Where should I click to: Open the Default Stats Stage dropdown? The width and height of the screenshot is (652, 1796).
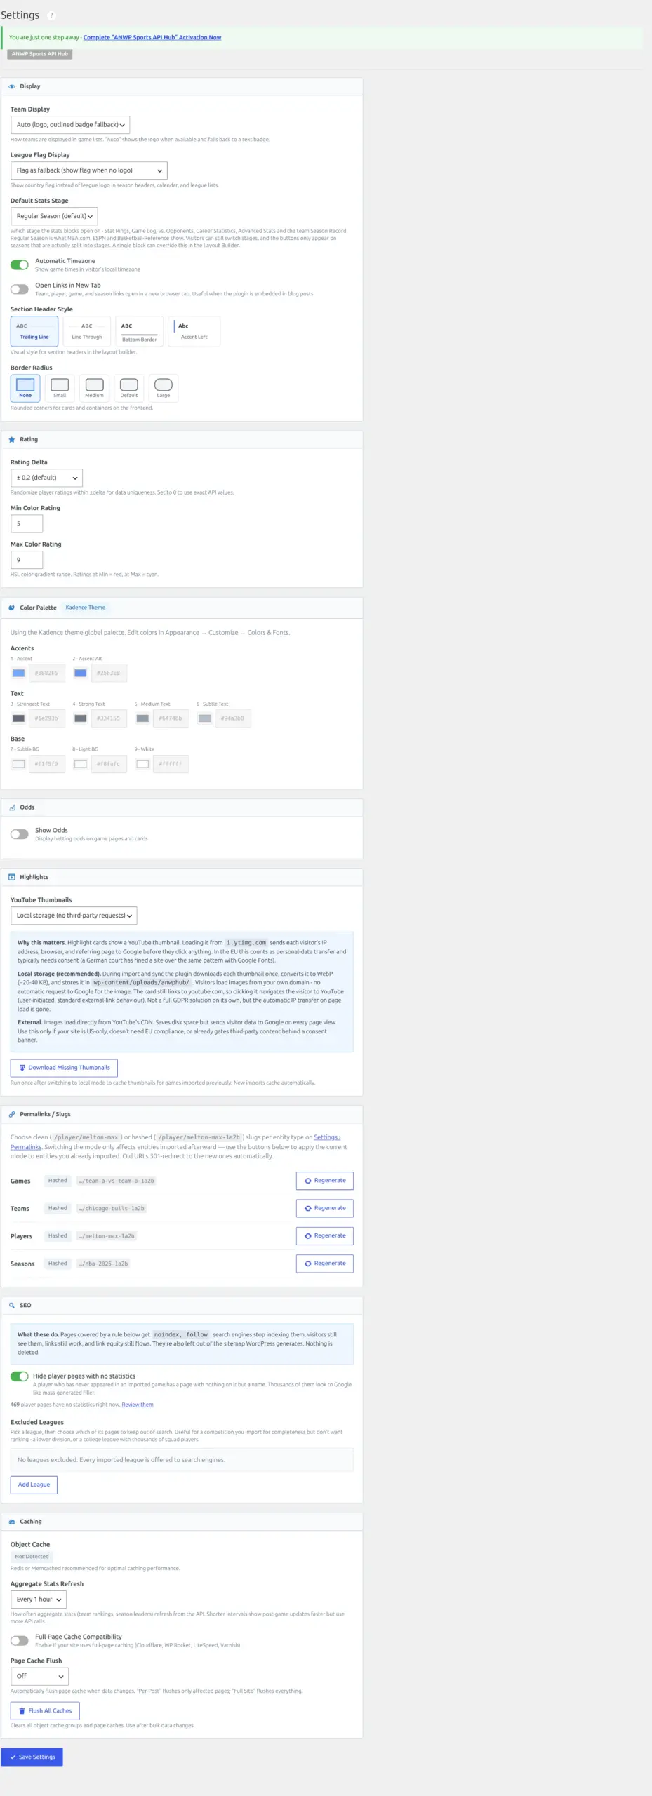54,216
